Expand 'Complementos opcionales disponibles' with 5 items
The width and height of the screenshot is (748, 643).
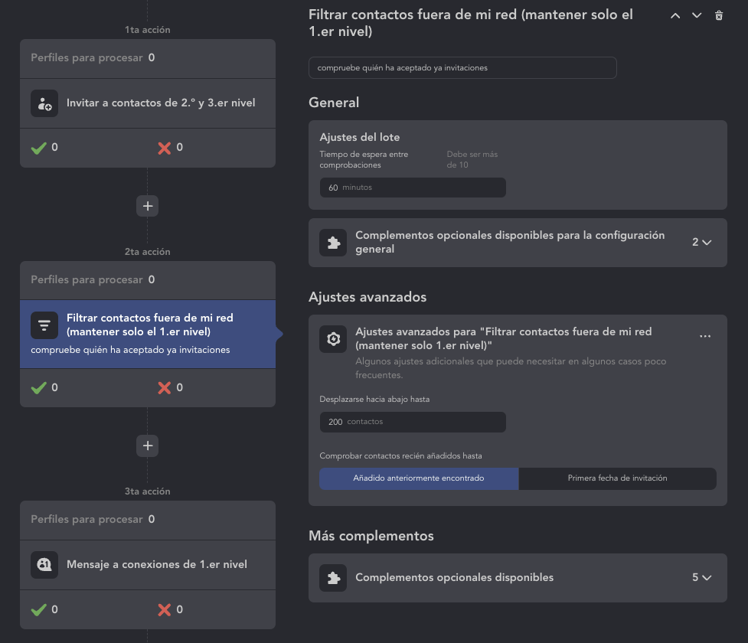pos(702,578)
